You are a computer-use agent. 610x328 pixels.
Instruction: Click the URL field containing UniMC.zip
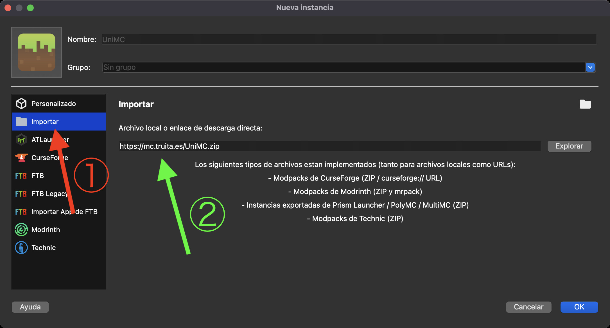(329, 146)
